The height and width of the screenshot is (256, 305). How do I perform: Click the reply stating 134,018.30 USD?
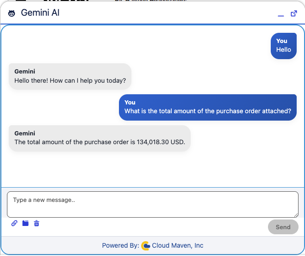pos(100,138)
